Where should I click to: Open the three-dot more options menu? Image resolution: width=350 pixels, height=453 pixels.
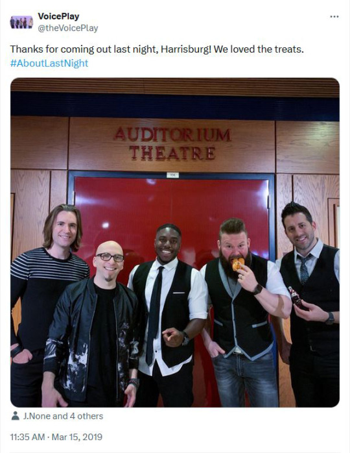(334, 17)
